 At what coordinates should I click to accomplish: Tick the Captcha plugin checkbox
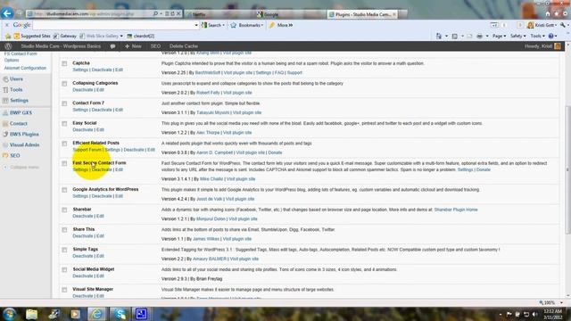[x=64, y=63]
